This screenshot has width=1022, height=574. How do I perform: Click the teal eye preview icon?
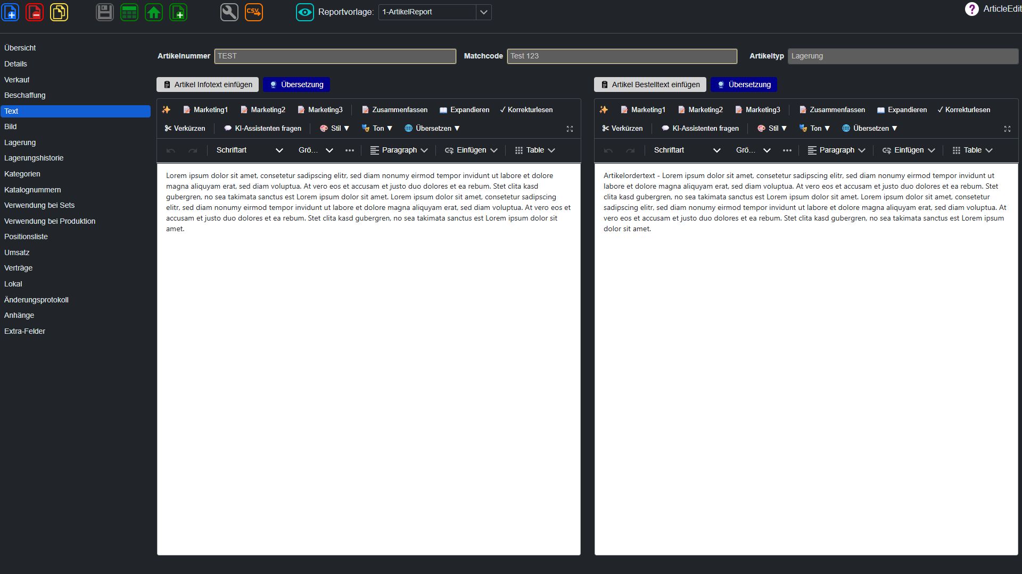click(x=305, y=12)
